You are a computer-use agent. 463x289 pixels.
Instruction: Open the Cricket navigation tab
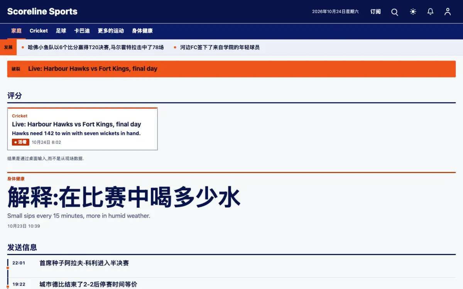(x=39, y=31)
